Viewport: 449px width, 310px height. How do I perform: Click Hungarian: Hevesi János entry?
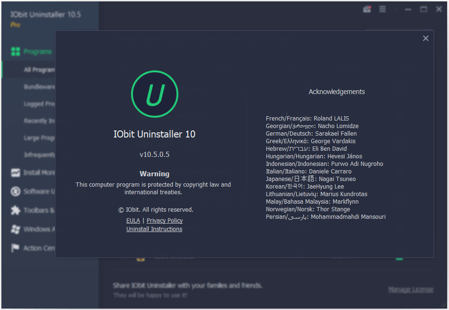point(314,156)
